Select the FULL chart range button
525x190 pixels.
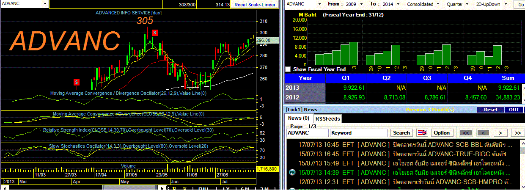click(x=203, y=188)
